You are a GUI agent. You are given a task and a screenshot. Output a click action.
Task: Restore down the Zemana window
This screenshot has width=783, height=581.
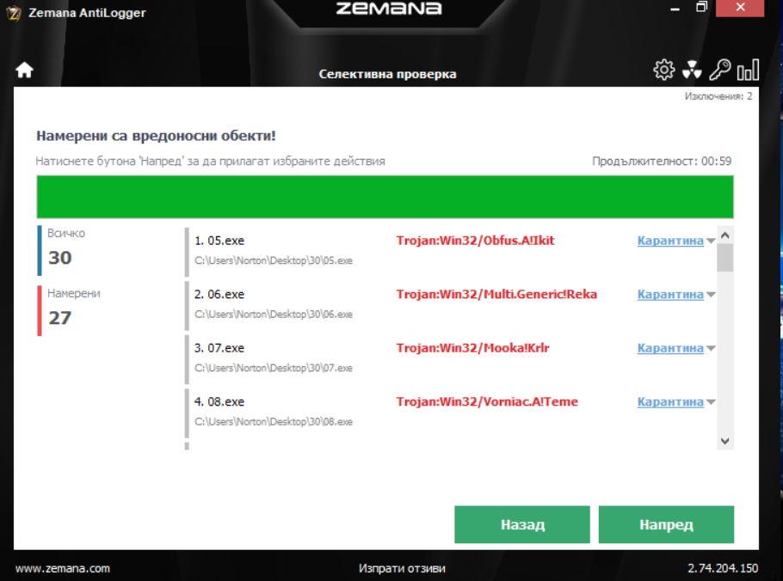[701, 7]
